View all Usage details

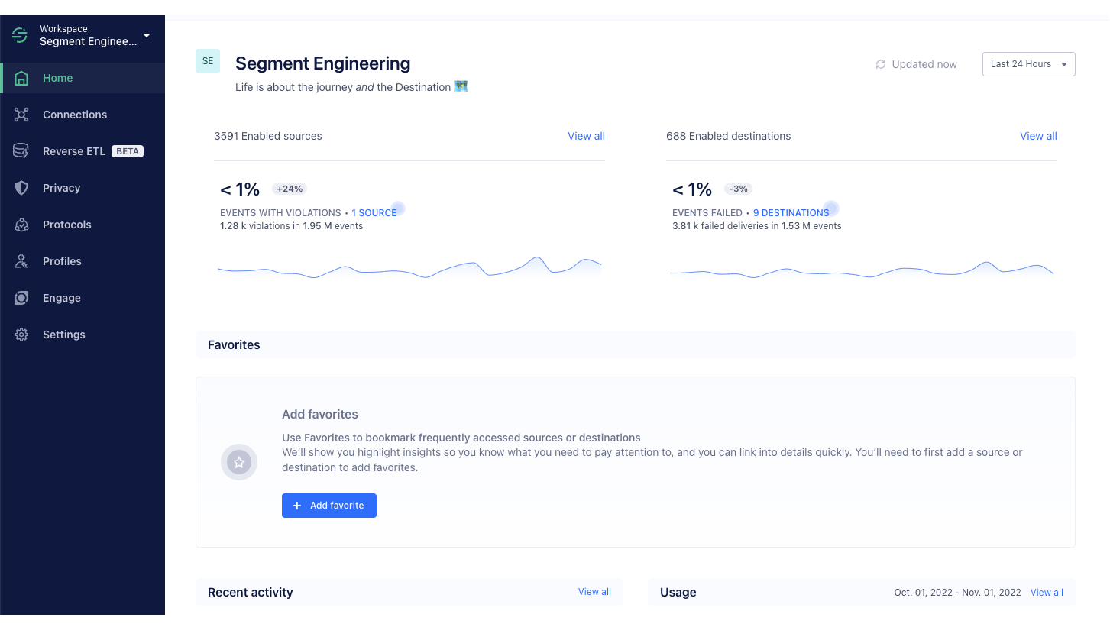pos(1047,593)
